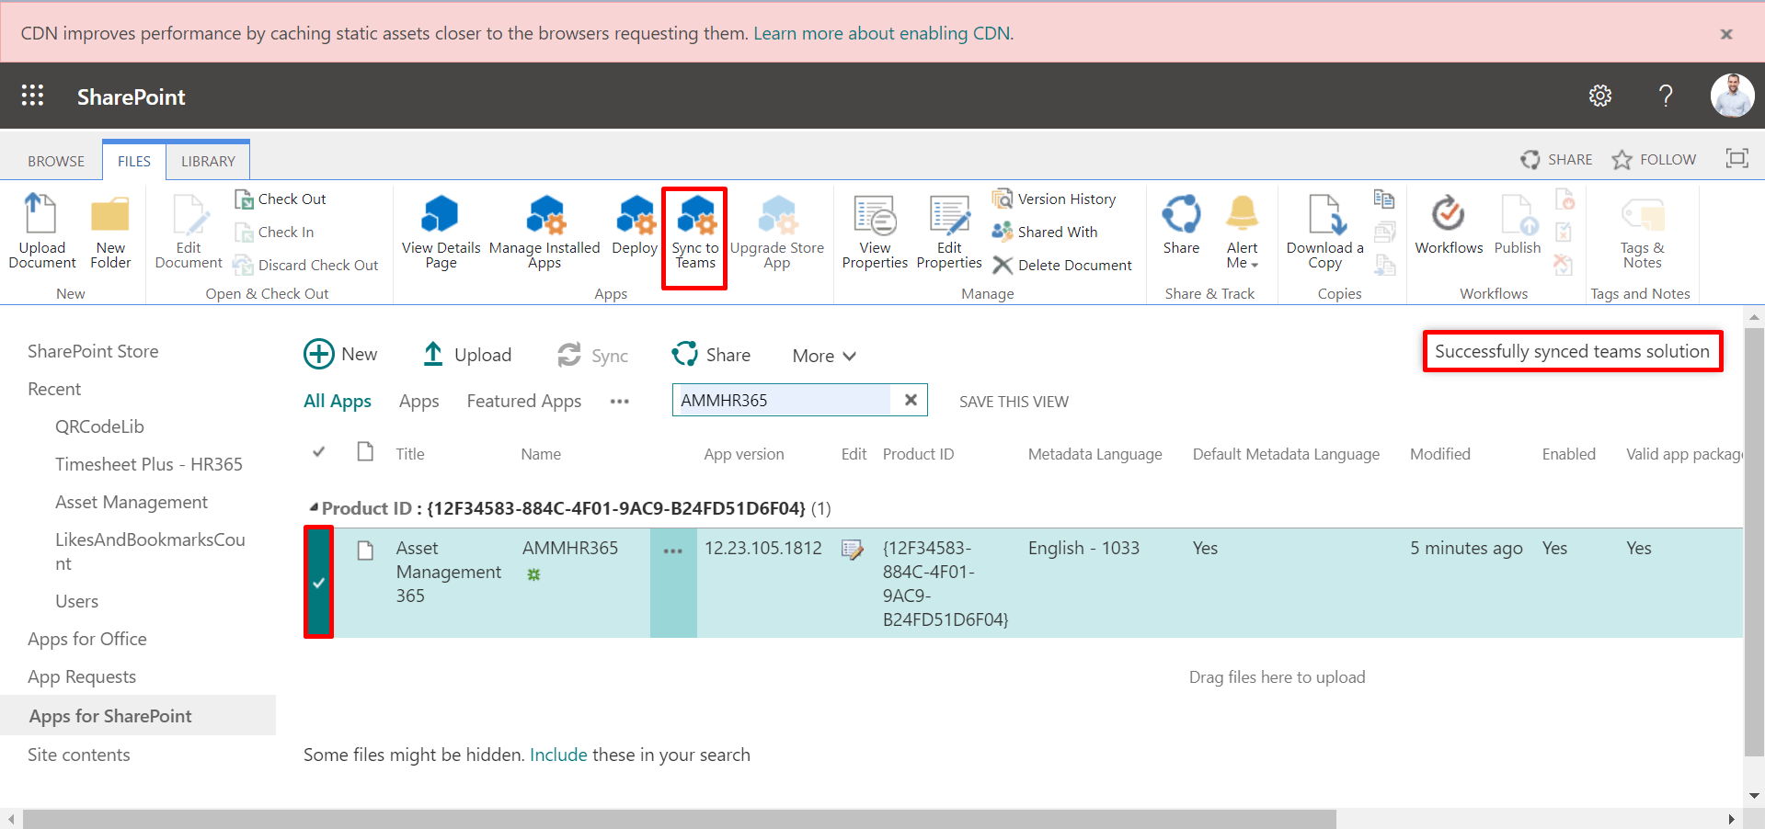Open the Workflows ribbon button
This screenshot has height=829, width=1765.
[1449, 224]
